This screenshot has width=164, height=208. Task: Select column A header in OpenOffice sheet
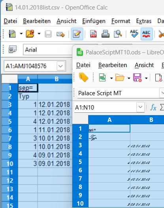(x=28, y=79)
